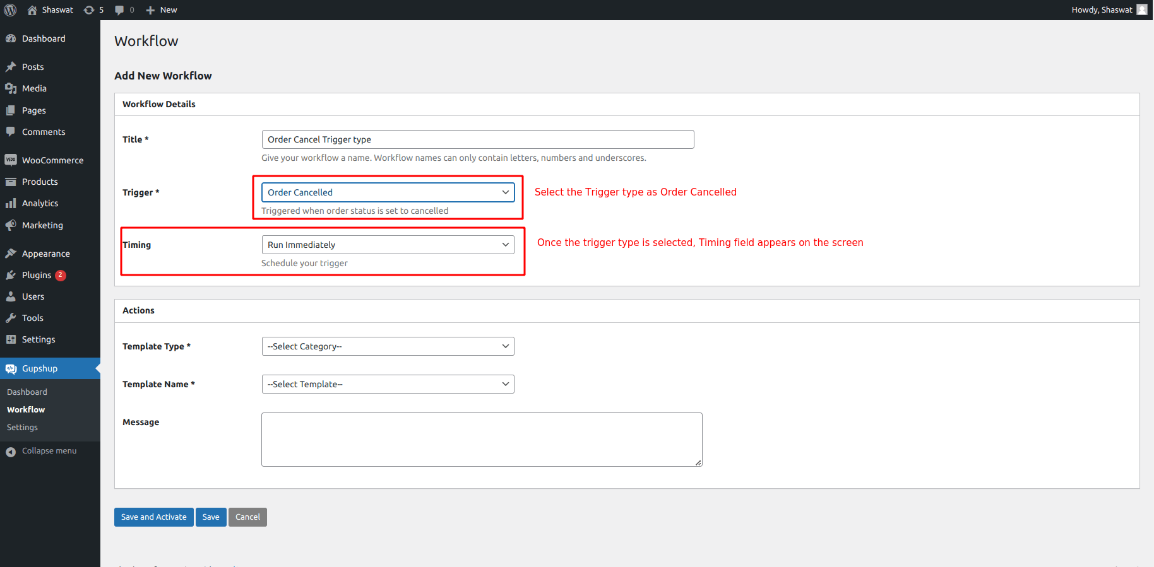This screenshot has width=1154, height=567.
Task: Open the Pages menu label
Action: 33,110
